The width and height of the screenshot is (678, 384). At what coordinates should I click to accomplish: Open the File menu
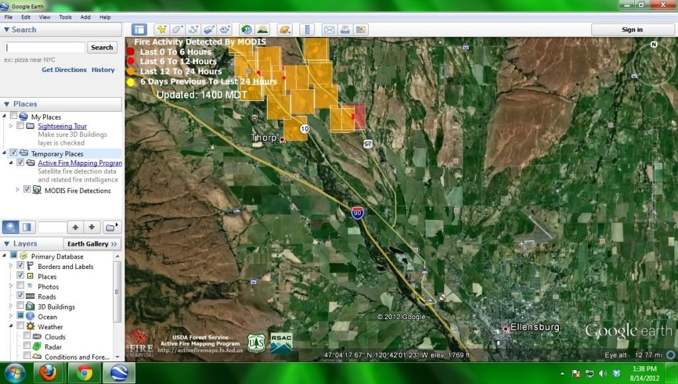tap(8, 17)
